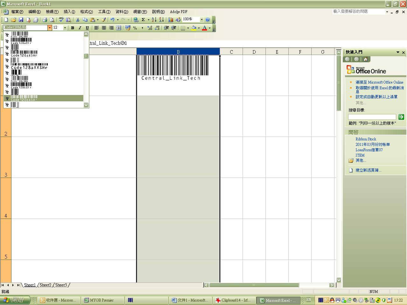The width and height of the screenshot is (407, 305).
Task: Expand the Borders options arrow
Action: pyautogui.click(x=188, y=28)
